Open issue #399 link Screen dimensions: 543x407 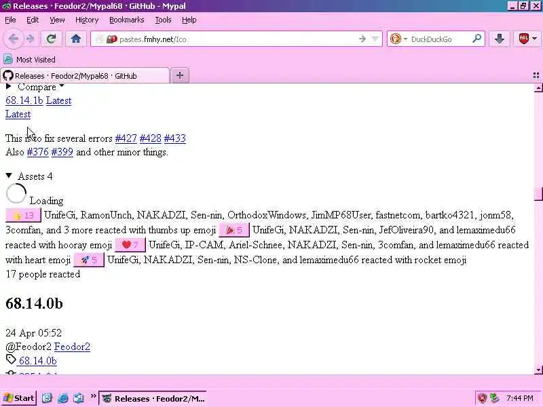(x=62, y=152)
